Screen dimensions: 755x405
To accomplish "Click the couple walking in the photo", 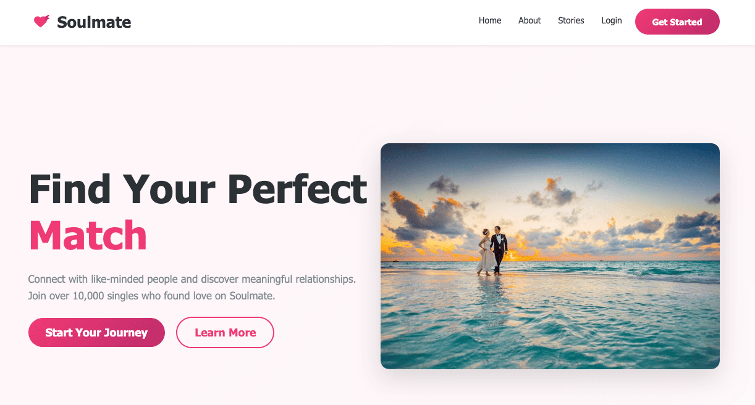I will point(492,251).
